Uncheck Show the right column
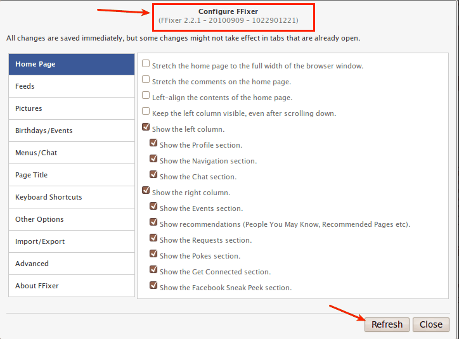The height and width of the screenshot is (339, 459). (146, 190)
